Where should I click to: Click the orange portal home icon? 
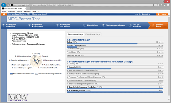4,14
